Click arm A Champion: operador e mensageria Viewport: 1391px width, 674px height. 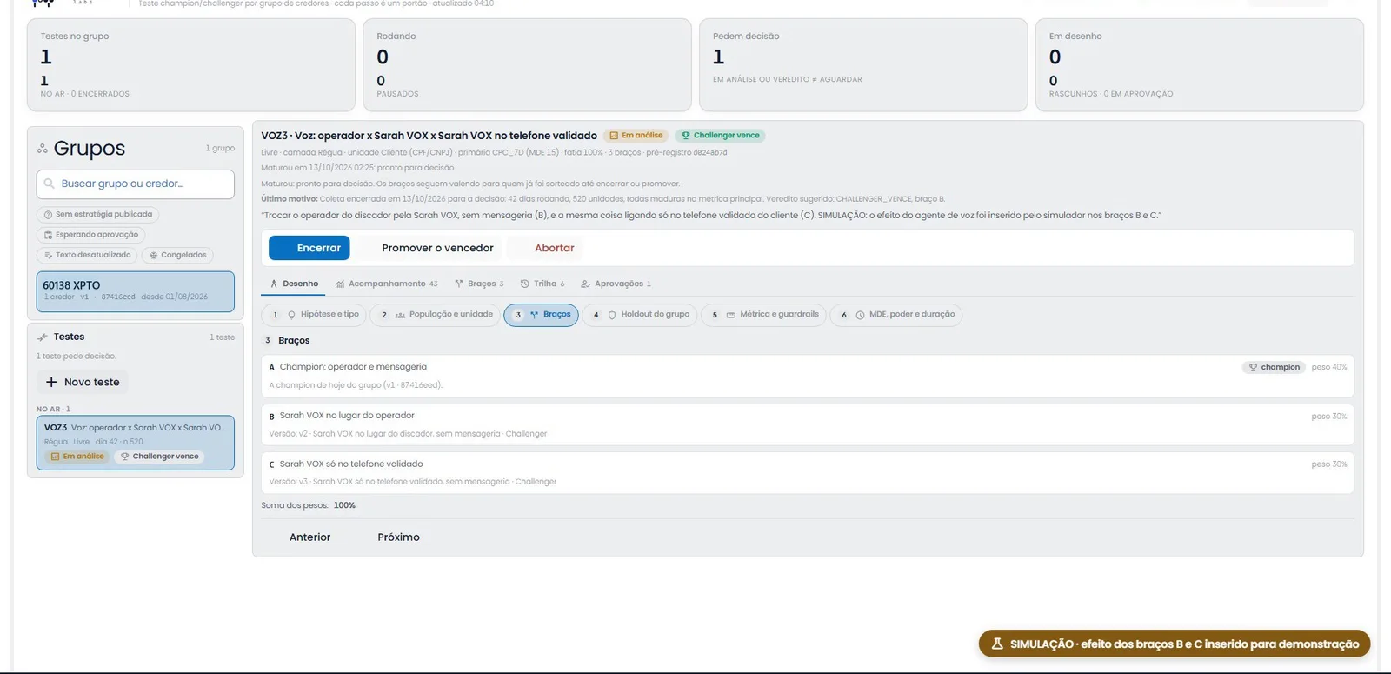(x=808, y=376)
